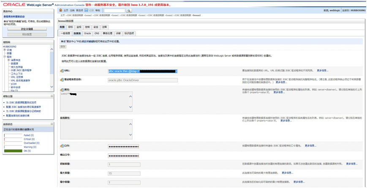The image size is (367, 188).
Task: Click the Home house icon in toolbar
Action: [61, 10]
